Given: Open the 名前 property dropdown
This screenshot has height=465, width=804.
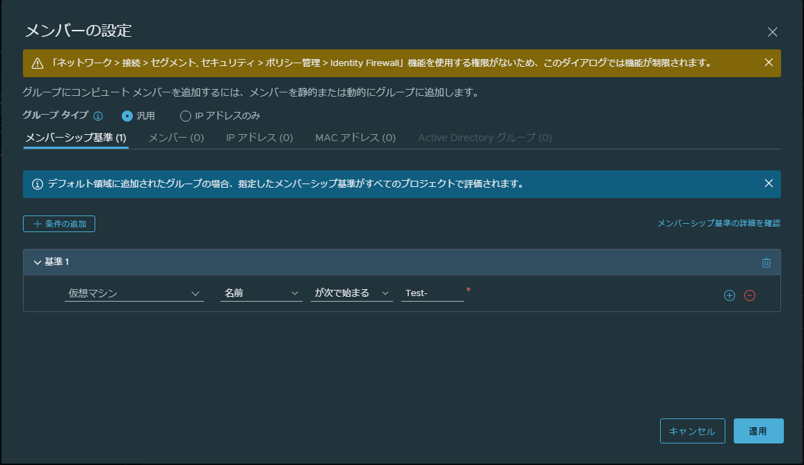Looking at the screenshot, I should point(261,293).
